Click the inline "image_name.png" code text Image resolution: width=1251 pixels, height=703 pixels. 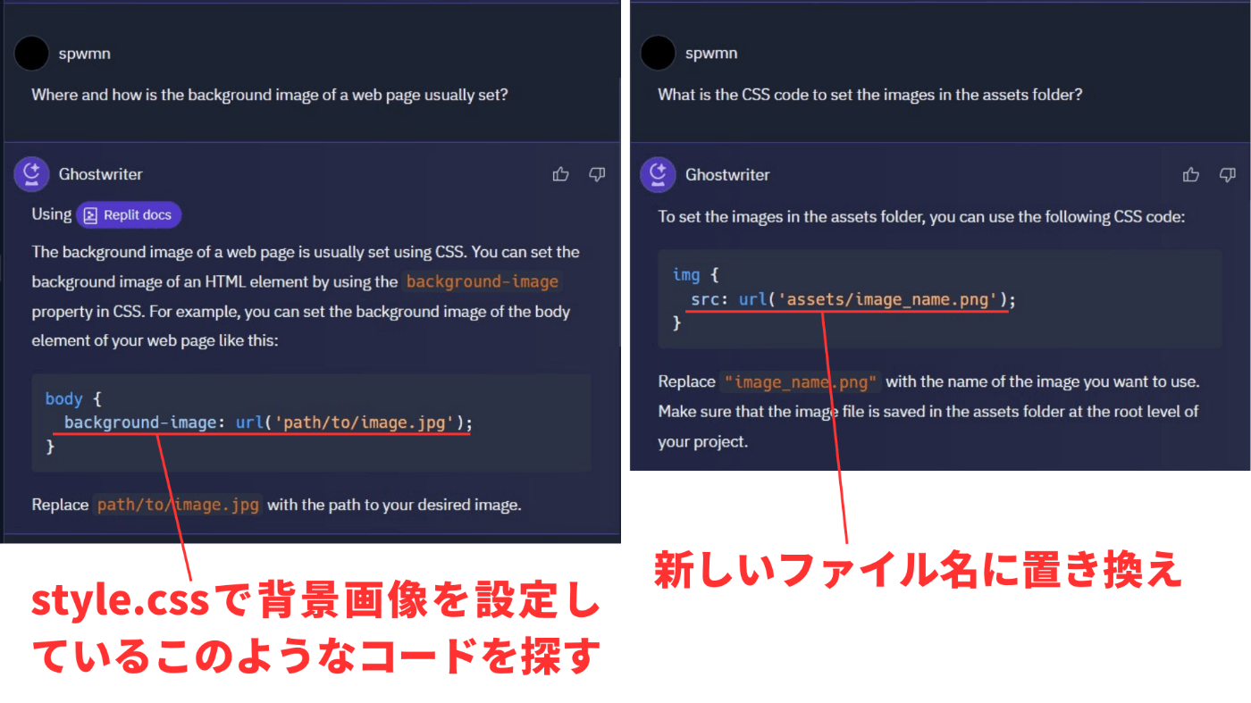click(802, 381)
